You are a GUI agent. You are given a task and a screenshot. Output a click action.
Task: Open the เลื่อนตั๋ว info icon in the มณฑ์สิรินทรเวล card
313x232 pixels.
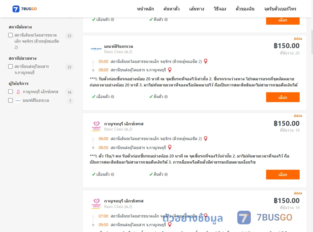[x=112, y=97]
